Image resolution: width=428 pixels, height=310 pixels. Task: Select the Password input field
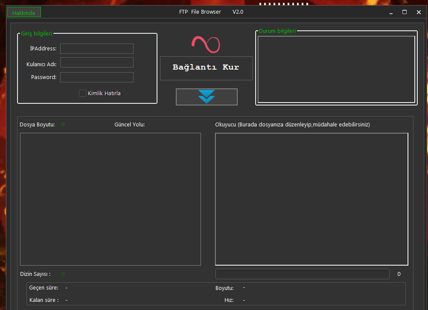pyautogui.click(x=97, y=77)
